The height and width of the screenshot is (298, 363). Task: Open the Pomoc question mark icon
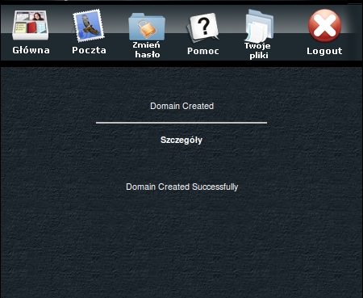(203, 27)
